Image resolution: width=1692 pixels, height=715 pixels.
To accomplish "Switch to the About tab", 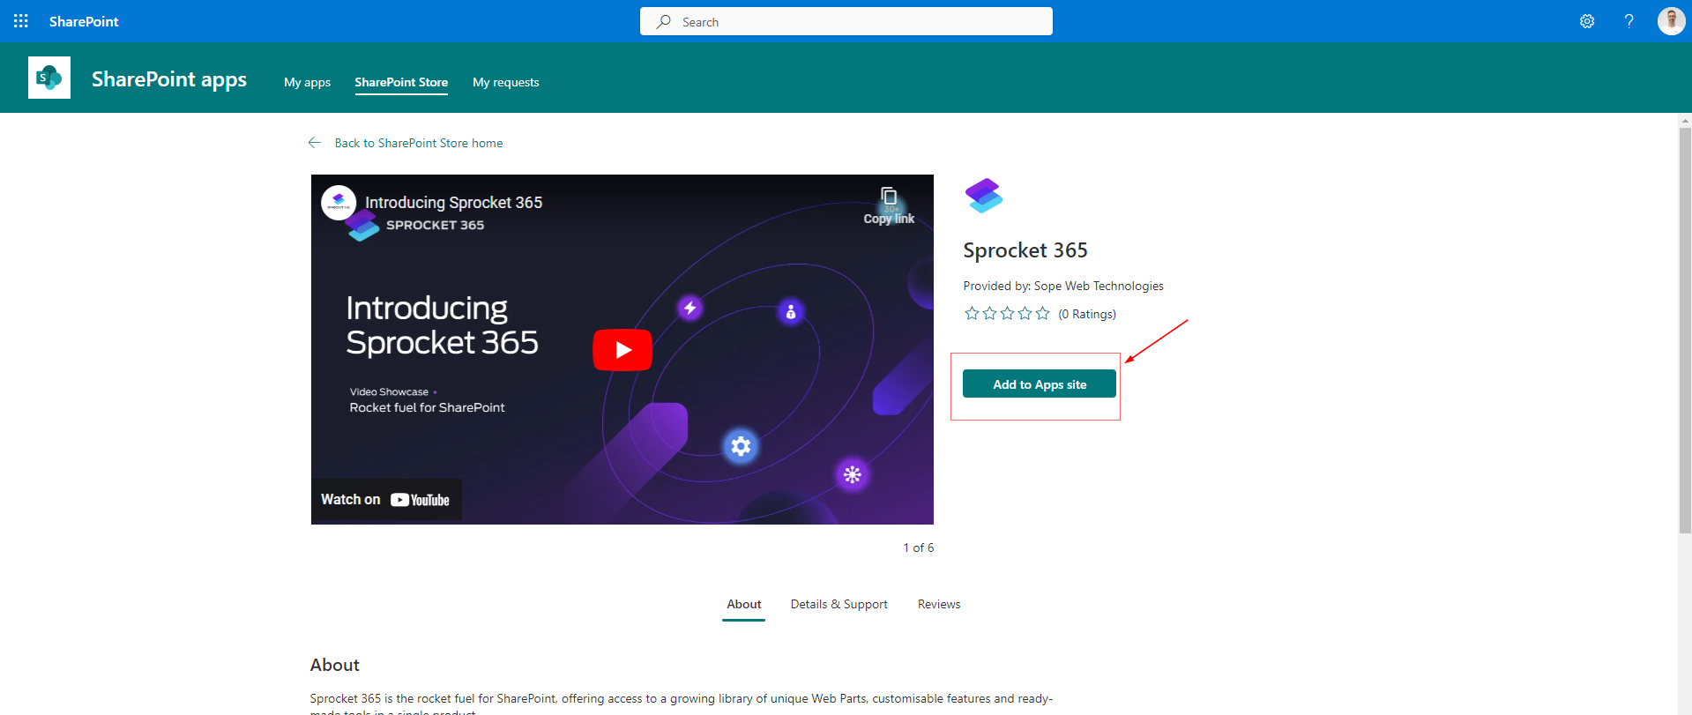I will tap(744, 604).
